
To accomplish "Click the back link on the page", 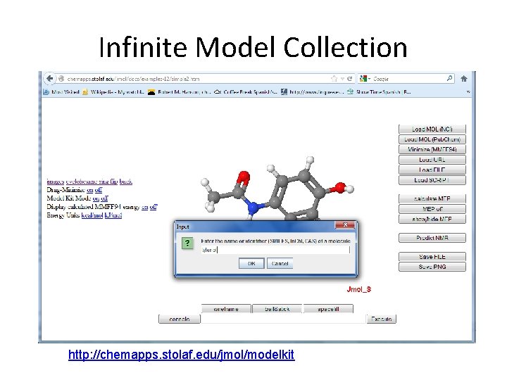I will point(126,182).
